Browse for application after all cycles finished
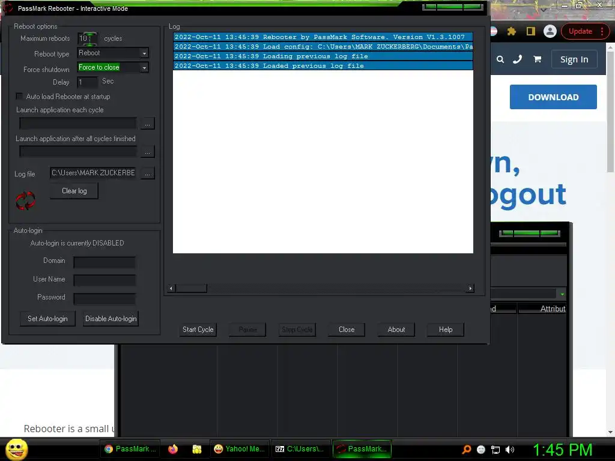The image size is (615, 461). pos(148,152)
